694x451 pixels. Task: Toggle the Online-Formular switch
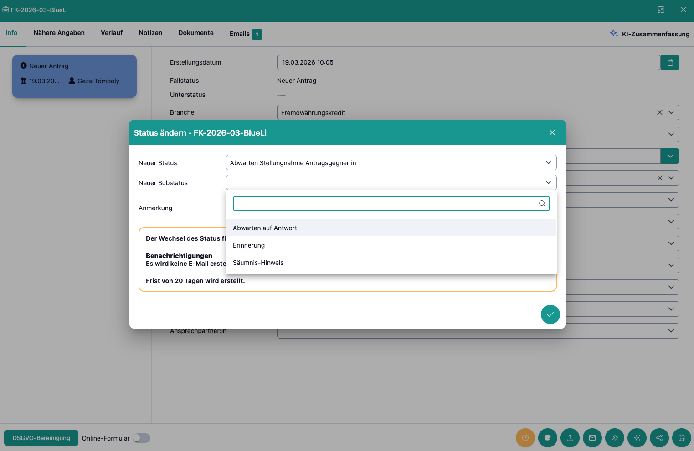(141, 438)
